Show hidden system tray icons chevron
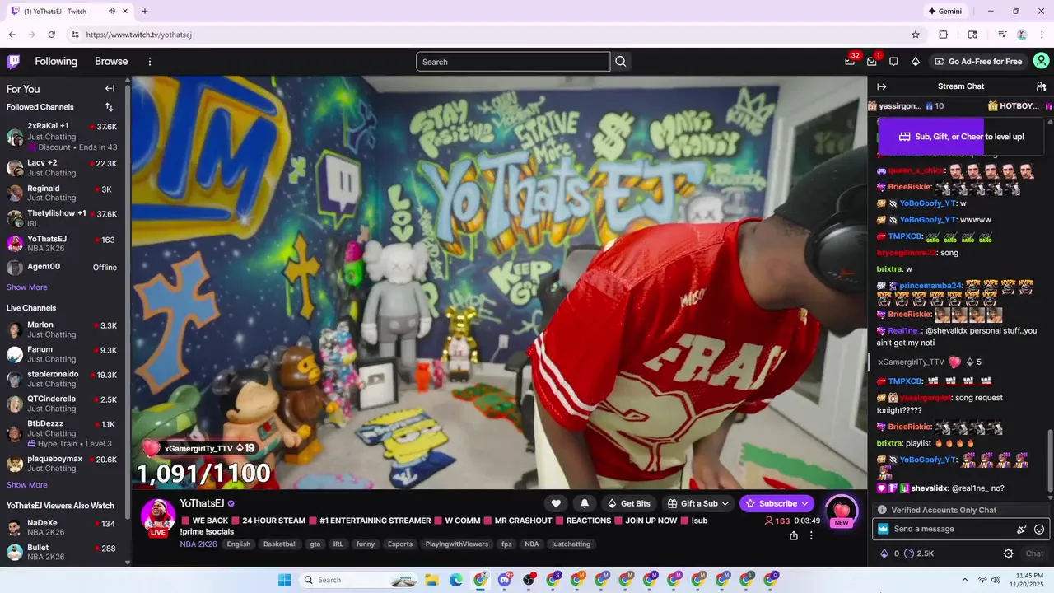The height and width of the screenshot is (593, 1054). [x=964, y=580]
